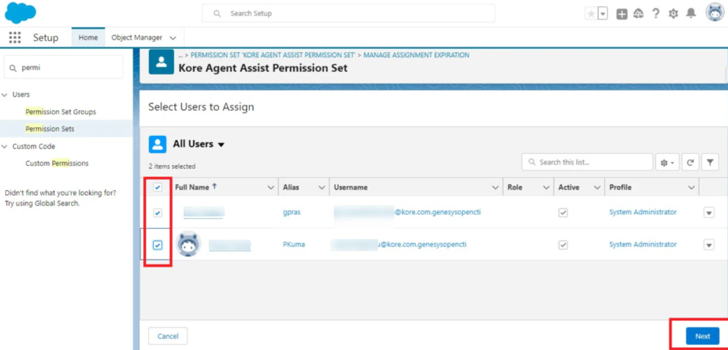Toggle the PKuma user's row checkbox
728x350 pixels.
click(158, 244)
